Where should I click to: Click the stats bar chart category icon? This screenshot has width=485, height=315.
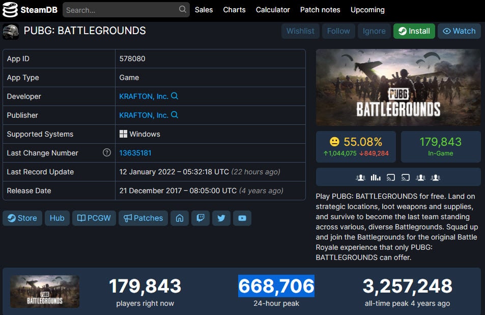tap(376, 177)
